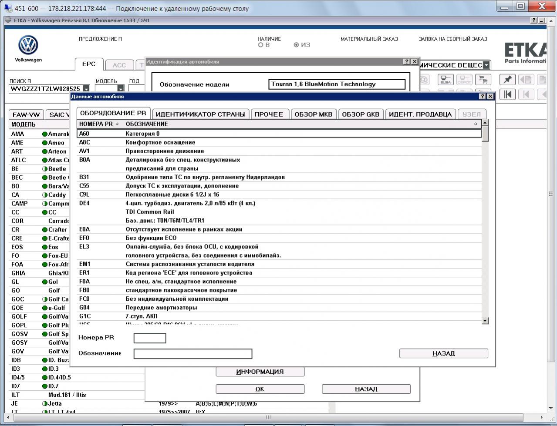
Task: Click НАЗАД in Идентификация автомобиля dialog
Action: click(366, 389)
